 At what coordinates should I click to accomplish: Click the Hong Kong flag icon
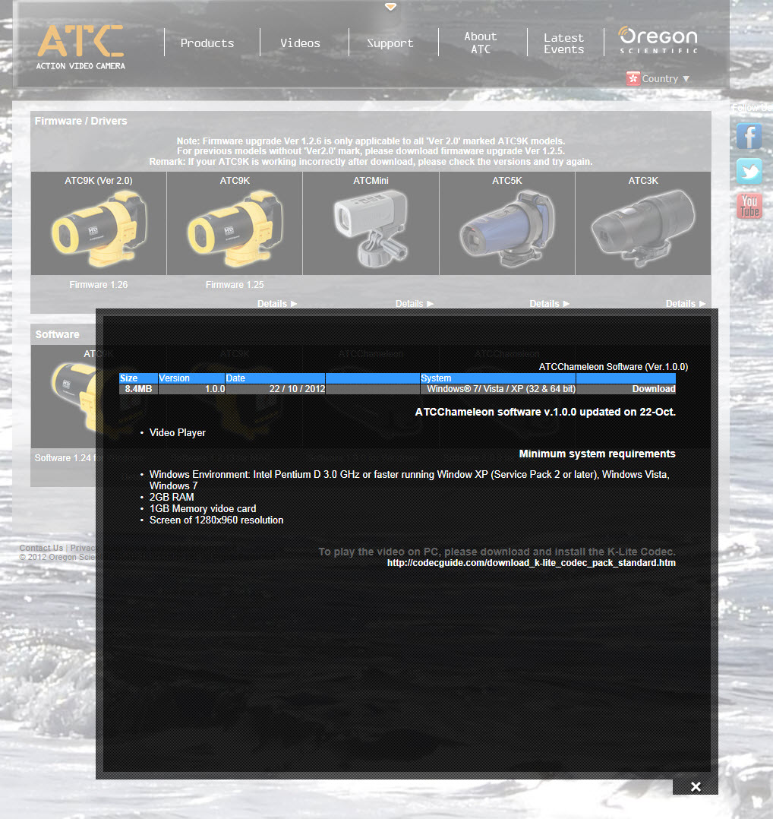633,78
